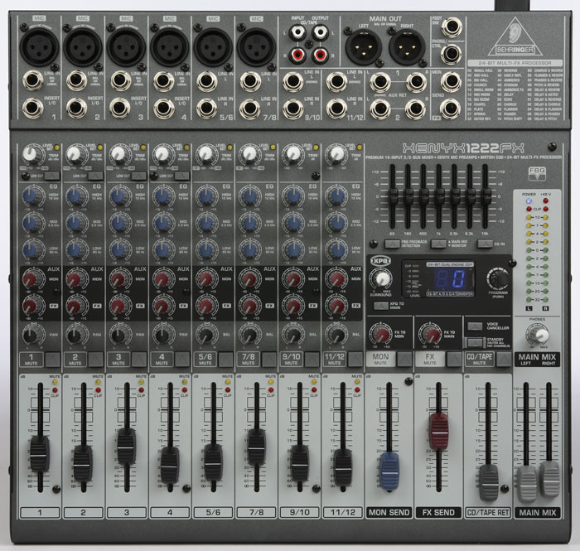Select the red FX SEND fader

point(438,432)
